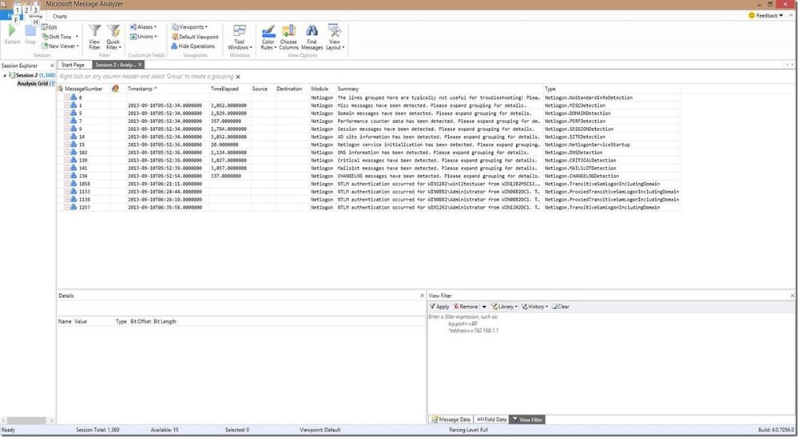
Task: Sort by MessageNumber column header
Action: [x=83, y=89]
